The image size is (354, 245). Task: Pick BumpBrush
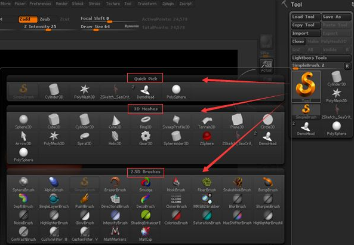click(268, 185)
